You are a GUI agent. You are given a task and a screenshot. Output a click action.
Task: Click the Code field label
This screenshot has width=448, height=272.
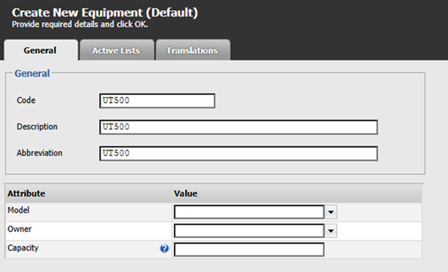point(26,100)
